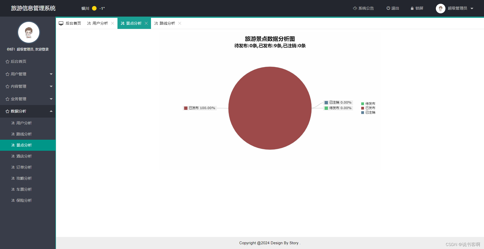
Task: Click monitor icon on 后台首页 tab
Action: pos(61,23)
